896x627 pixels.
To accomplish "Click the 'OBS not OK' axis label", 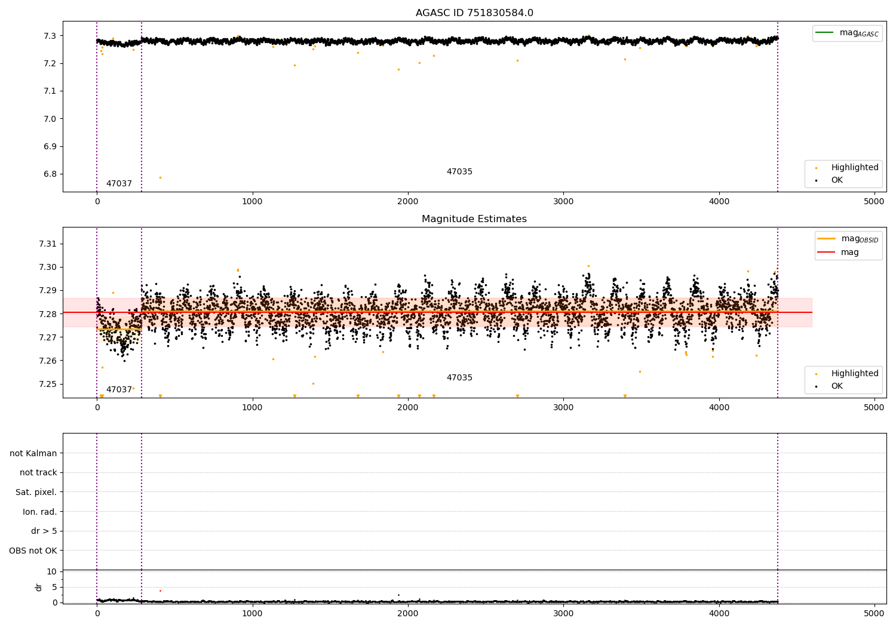I will tap(33, 551).
